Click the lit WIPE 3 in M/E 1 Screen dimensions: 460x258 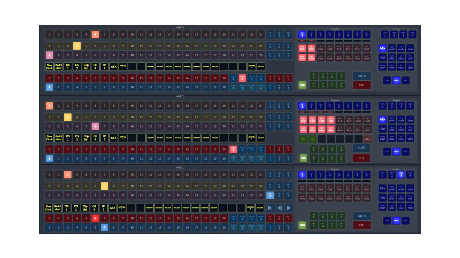tap(401, 175)
